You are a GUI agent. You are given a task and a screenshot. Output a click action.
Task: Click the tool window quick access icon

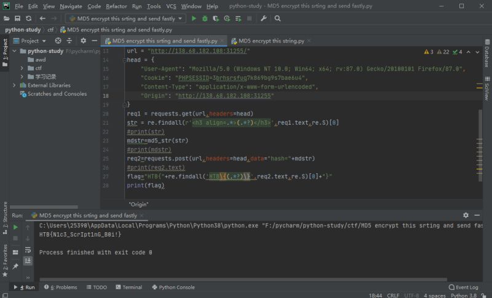(5, 295)
